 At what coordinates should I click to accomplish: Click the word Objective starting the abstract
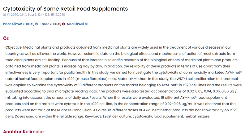point(14,47)
